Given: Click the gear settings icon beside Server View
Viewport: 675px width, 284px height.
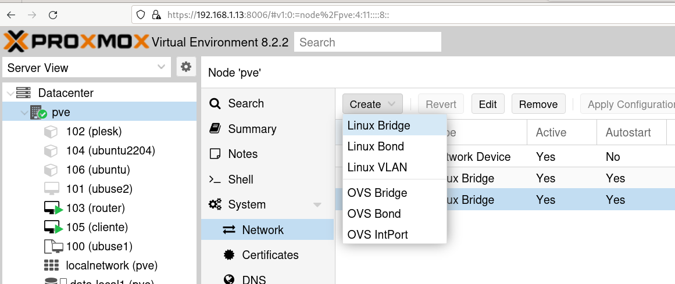Looking at the screenshot, I should [x=186, y=67].
